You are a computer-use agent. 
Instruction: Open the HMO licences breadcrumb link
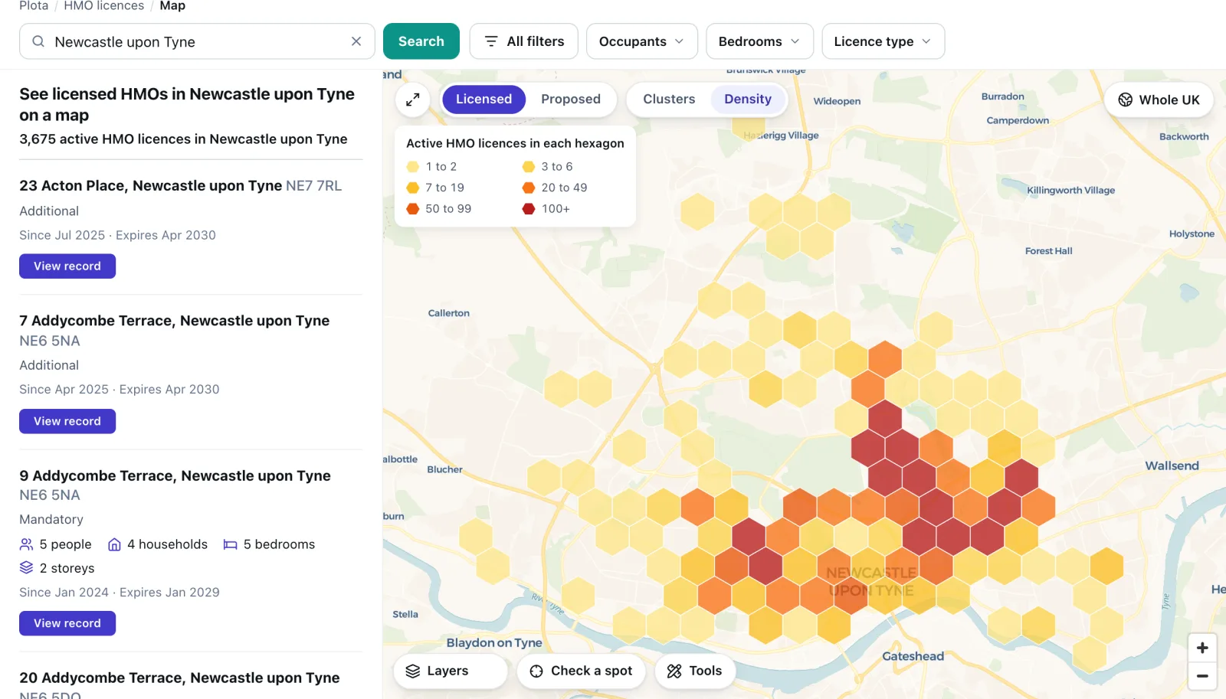104,6
